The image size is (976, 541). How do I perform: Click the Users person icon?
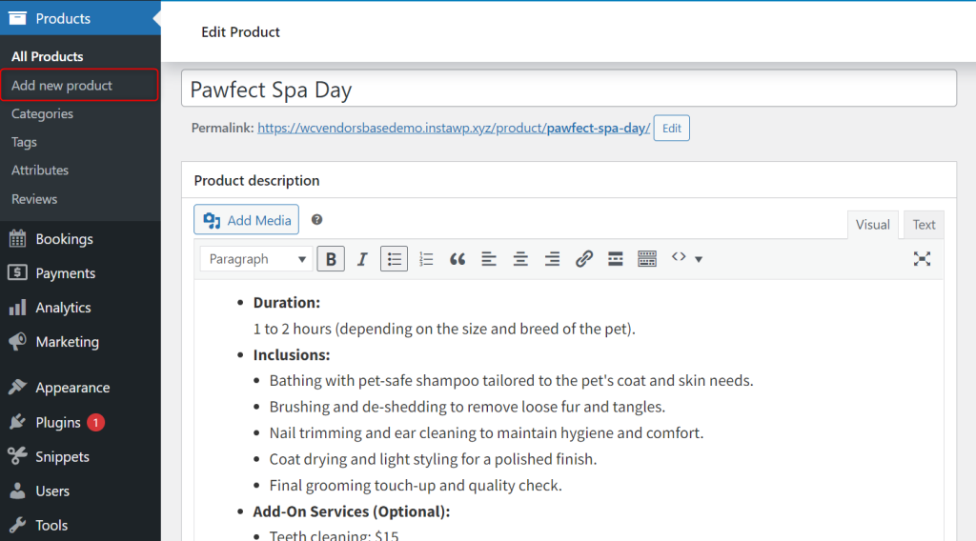click(x=17, y=491)
